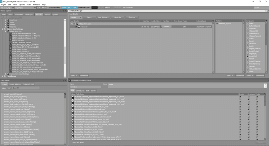Expand the Roughness tree node
Image resolution: width=269 pixels, height=146 pixels.
click(5, 20)
